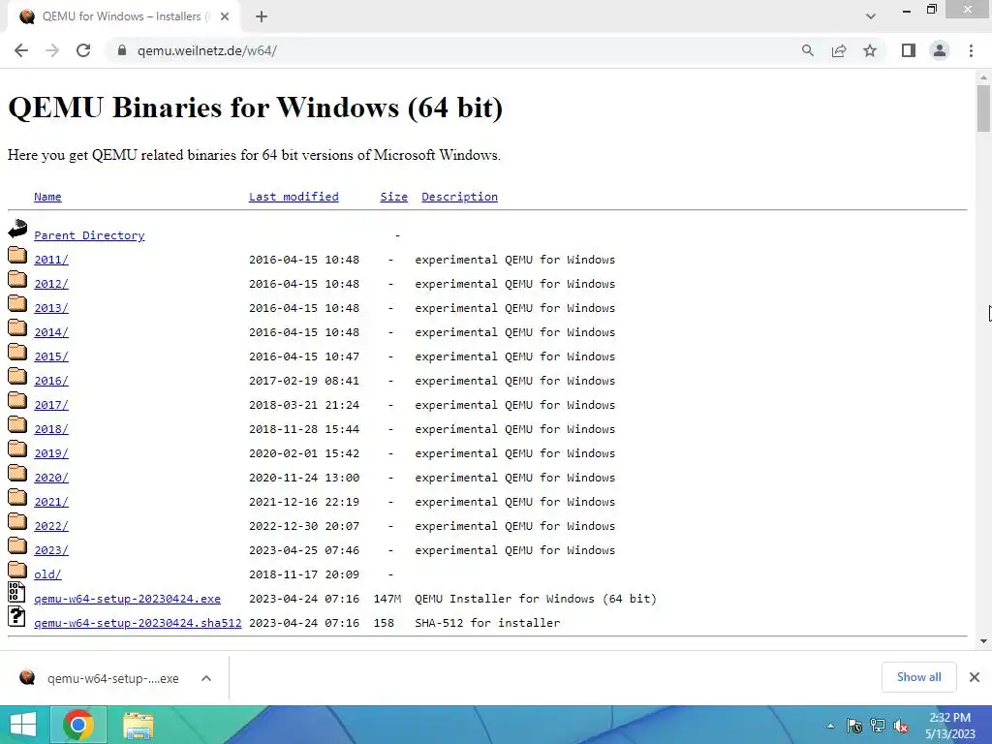Click the unknown-file icon beside the .sha512
Image resolution: width=992 pixels, height=744 pixels.
coord(16,616)
